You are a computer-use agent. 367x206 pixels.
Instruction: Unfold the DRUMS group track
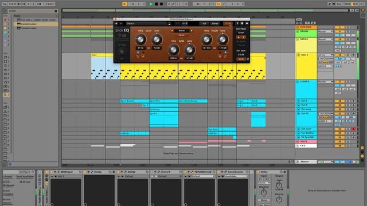(x=298, y=31)
